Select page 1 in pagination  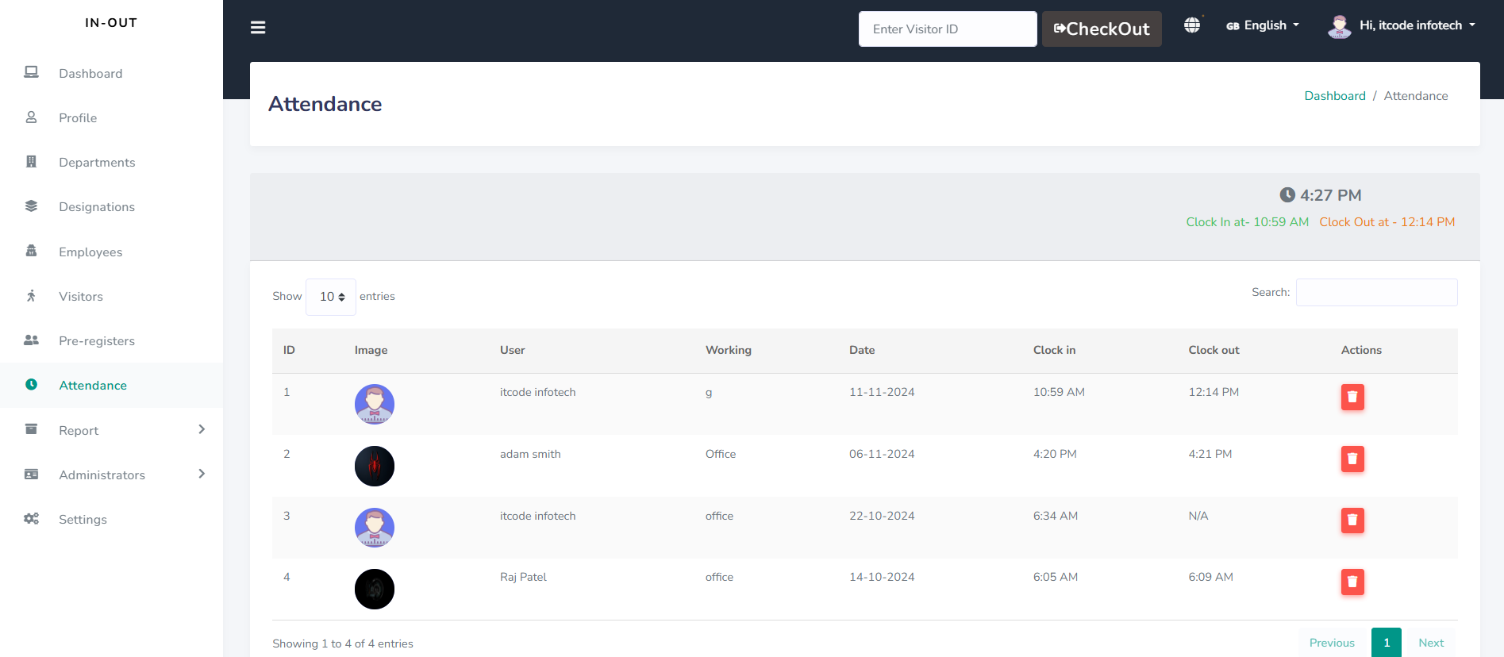[1387, 643]
